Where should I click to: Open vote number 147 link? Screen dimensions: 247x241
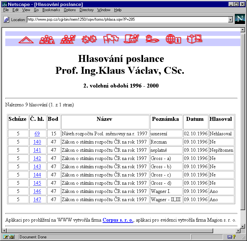[37, 200]
